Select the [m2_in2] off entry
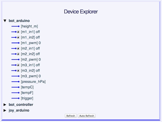 click(x=30, y=54)
